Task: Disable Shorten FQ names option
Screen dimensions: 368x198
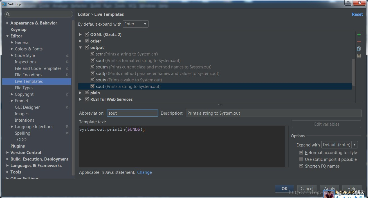Action: [301, 166]
